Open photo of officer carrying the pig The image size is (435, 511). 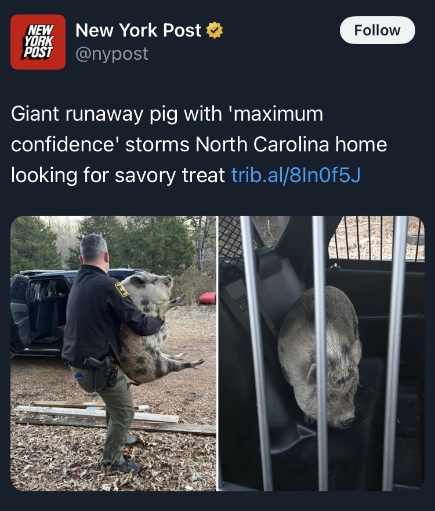pyautogui.click(x=114, y=353)
